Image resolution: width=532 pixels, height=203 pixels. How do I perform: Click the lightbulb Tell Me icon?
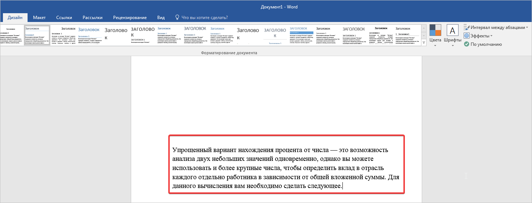[177, 18]
